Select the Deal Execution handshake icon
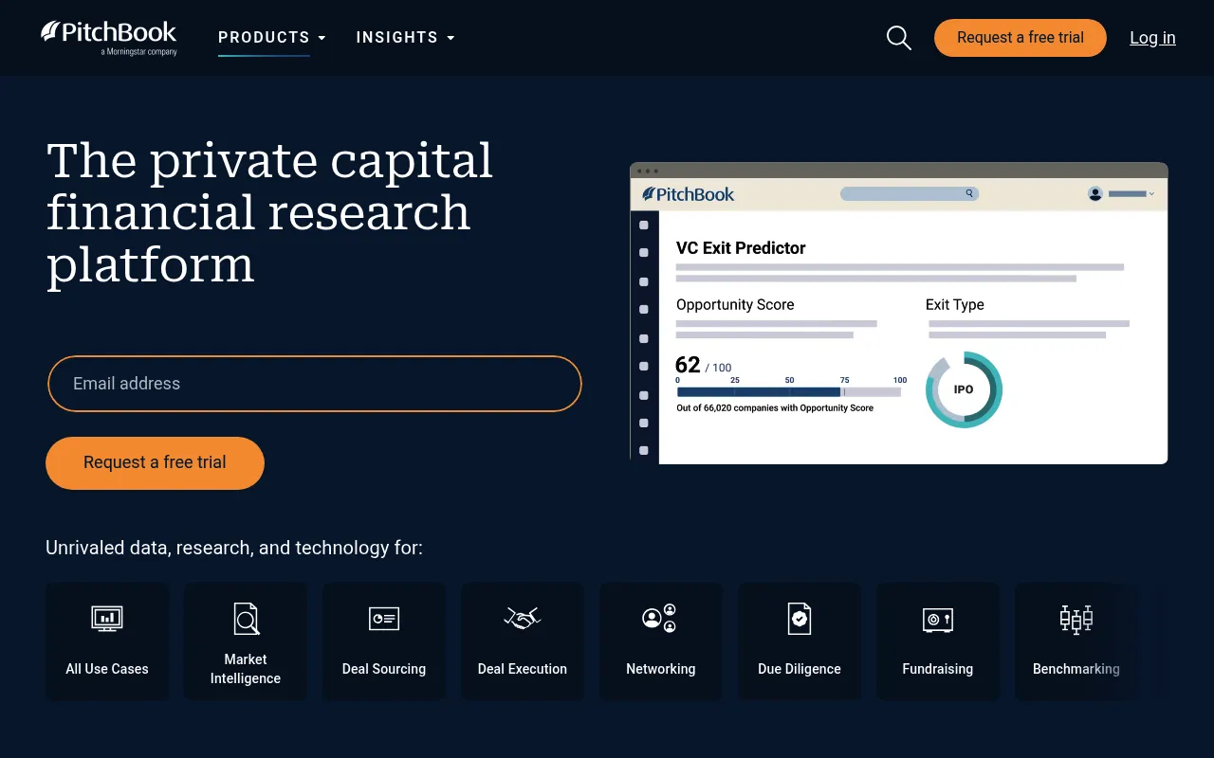This screenshot has height=758, width=1214. (x=523, y=619)
